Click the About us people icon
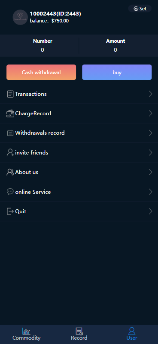 tap(10, 172)
